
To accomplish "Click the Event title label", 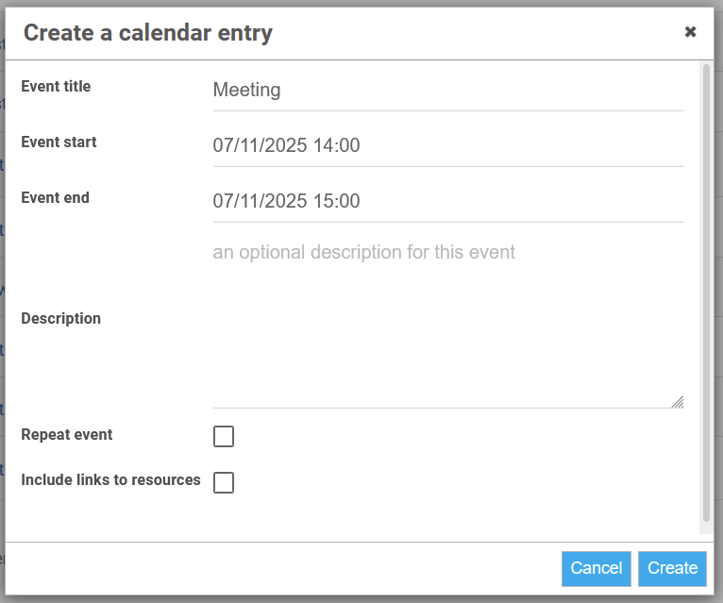I will [56, 86].
